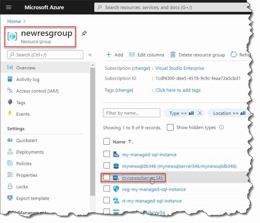Check nsg-my-managed-sql-instance row checkbox
This screenshot has width=260, height=223.
pyautogui.click(x=107, y=189)
